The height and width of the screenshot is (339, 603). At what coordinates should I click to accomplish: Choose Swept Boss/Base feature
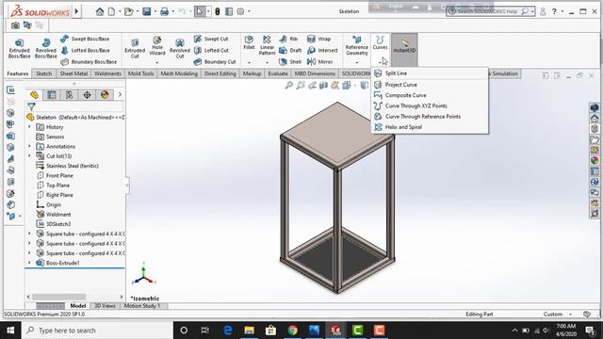coord(85,39)
